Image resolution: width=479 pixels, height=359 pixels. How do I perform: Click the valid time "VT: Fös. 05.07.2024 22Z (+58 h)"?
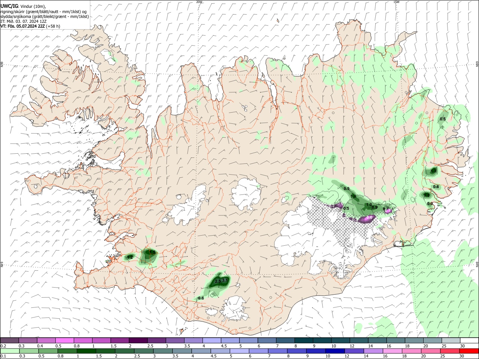pyautogui.click(x=30, y=26)
